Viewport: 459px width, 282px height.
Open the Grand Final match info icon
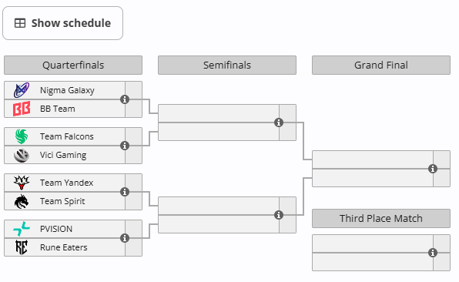click(x=433, y=169)
